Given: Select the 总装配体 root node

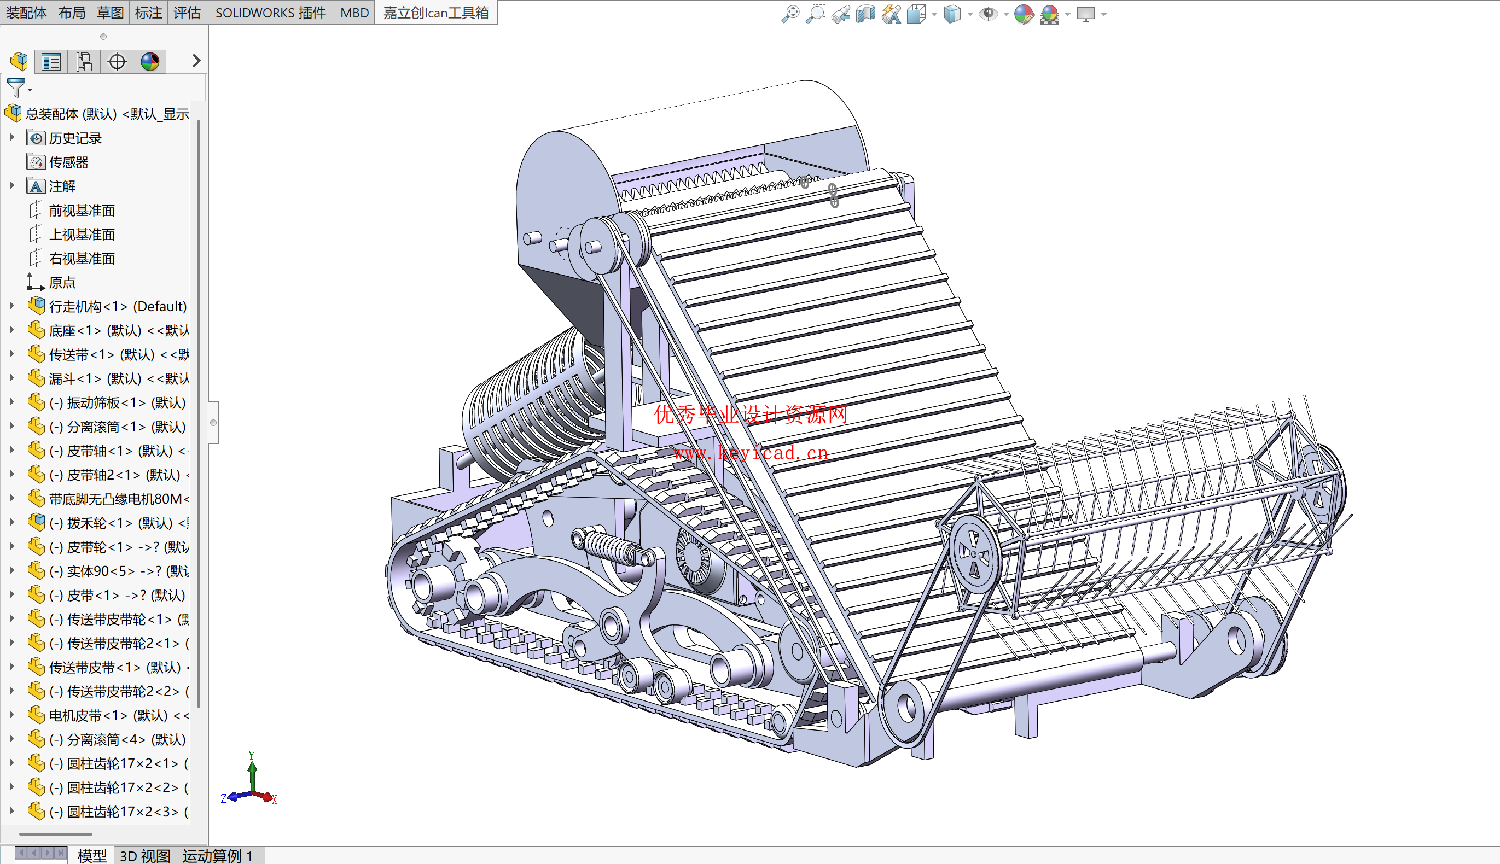Looking at the screenshot, I should (x=107, y=113).
